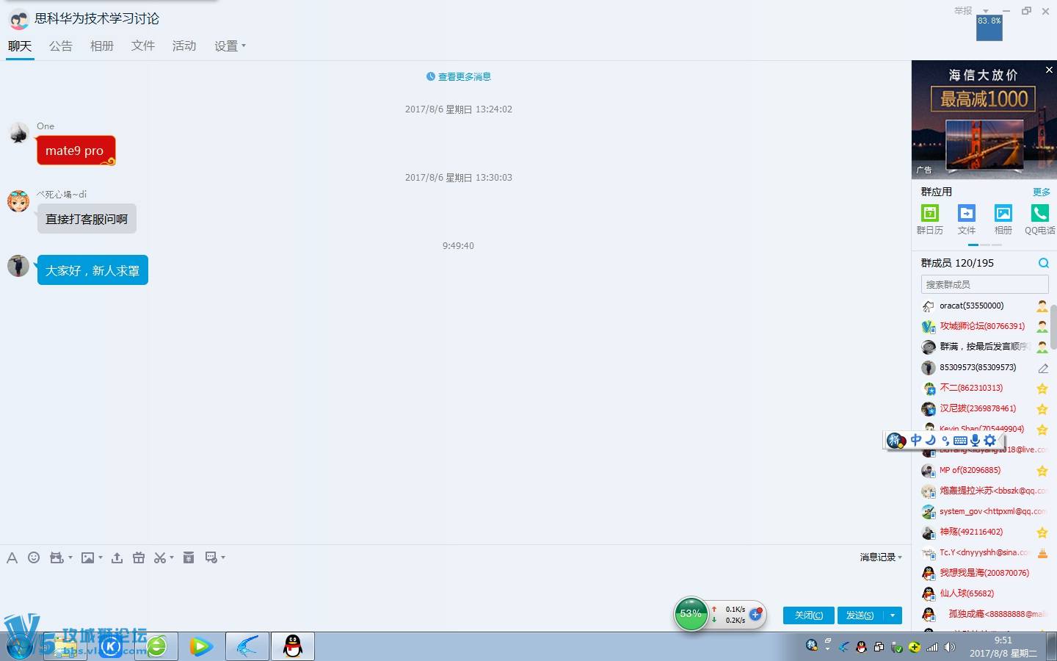
Task: Click the upload file icon in chat toolbar
Action: tap(117, 558)
